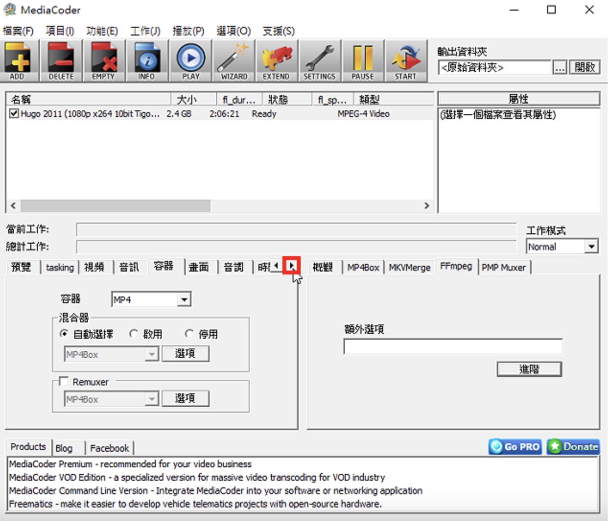
Task: Open the EXTEND puzzle icon
Action: pyautogui.click(x=277, y=61)
